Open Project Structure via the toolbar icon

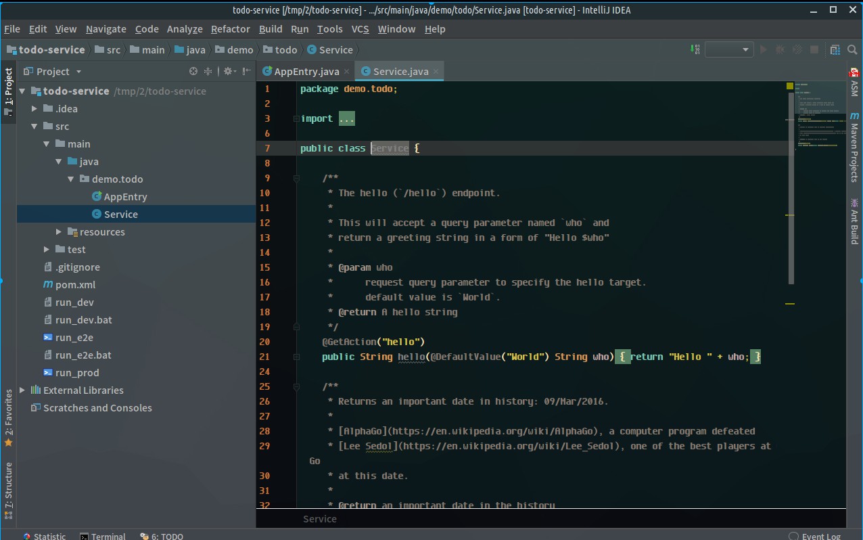[834, 49]
